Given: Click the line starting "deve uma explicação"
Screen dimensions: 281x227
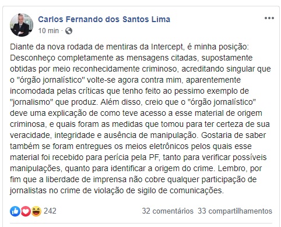Looking at the screenshot, I should tap(136, 113).
